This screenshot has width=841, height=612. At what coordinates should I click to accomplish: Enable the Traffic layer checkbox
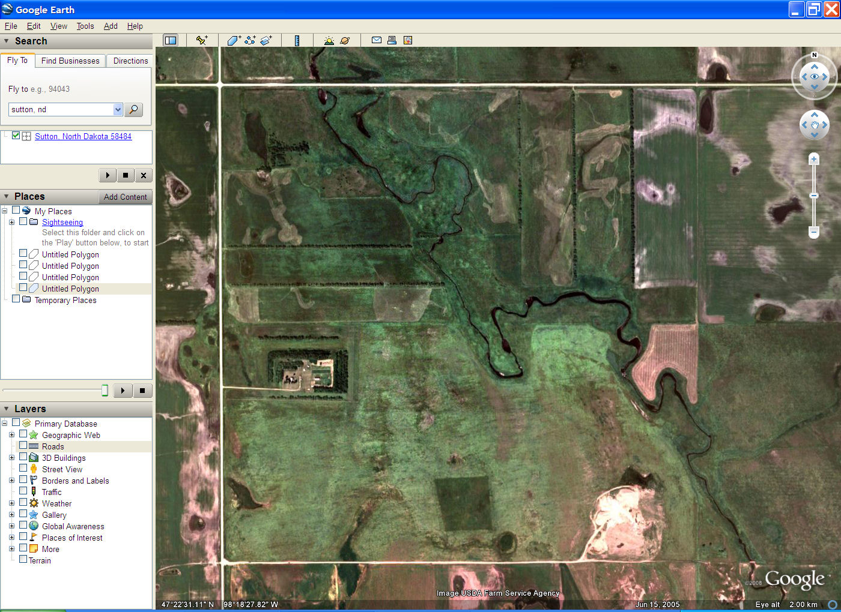(x=23, y=491)
